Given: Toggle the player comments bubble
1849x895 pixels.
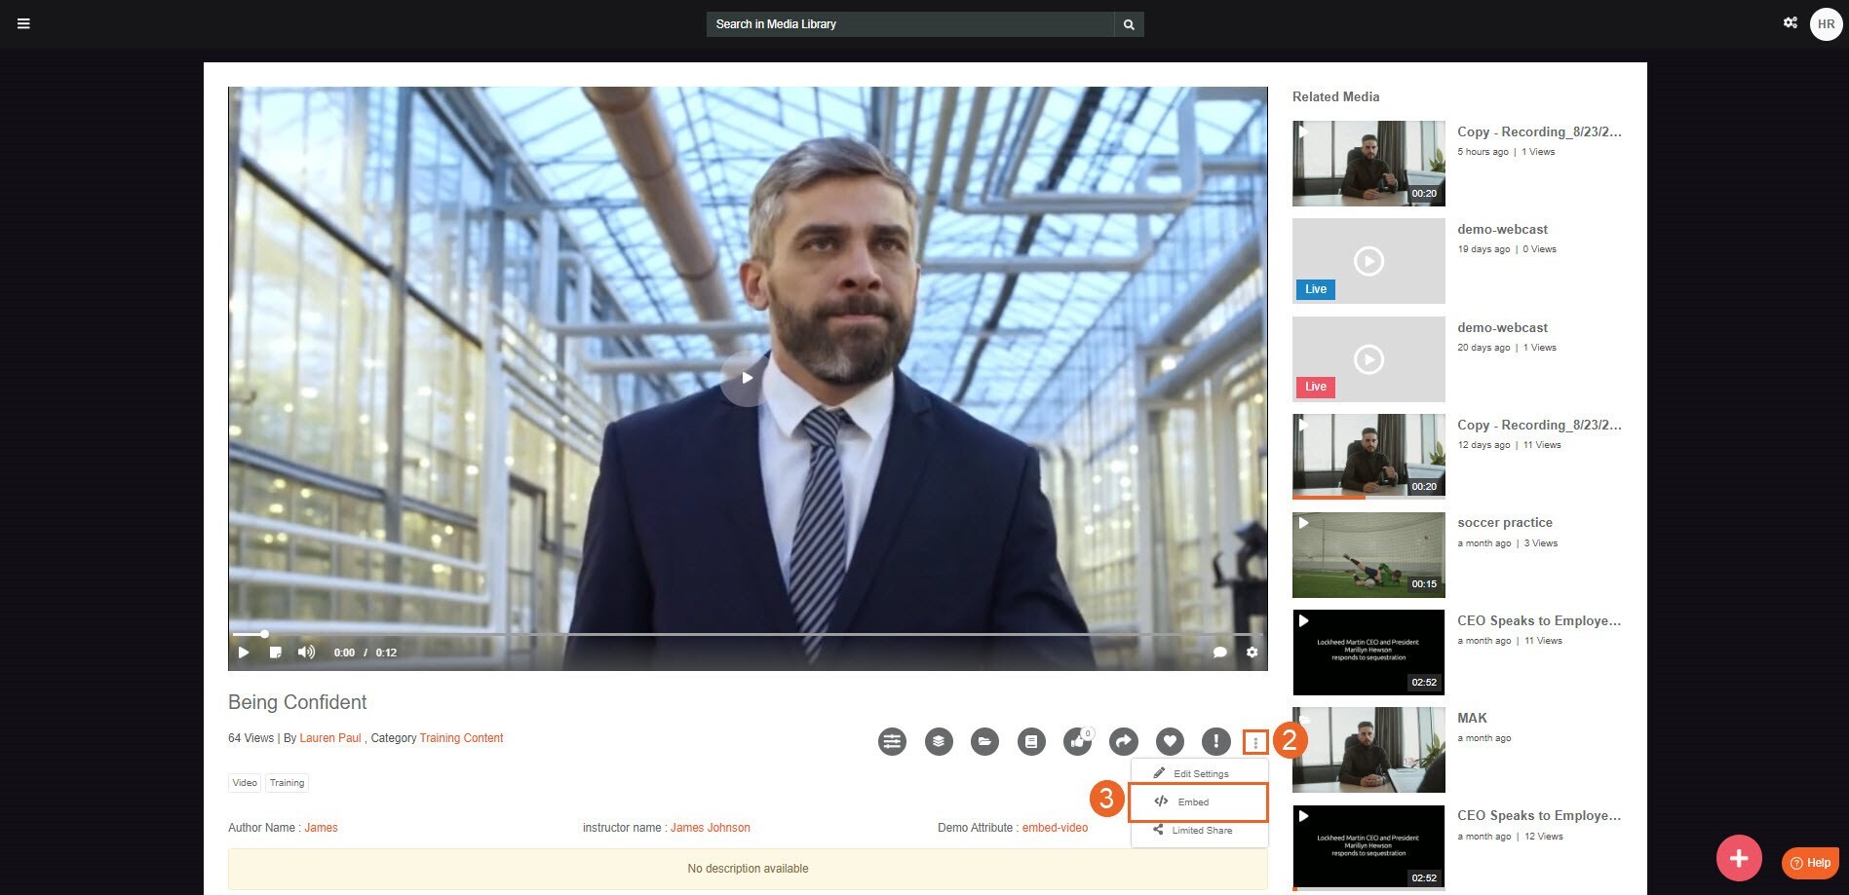Looking at the screenshot, I should (1219, 653).
